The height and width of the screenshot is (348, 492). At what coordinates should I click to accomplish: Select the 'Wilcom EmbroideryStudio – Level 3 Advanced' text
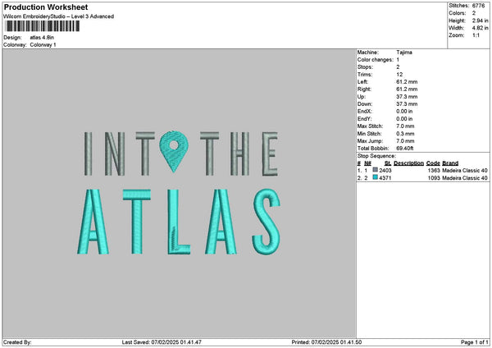point(59,16)
